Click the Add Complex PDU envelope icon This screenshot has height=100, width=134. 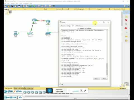[x=126, y=41]
